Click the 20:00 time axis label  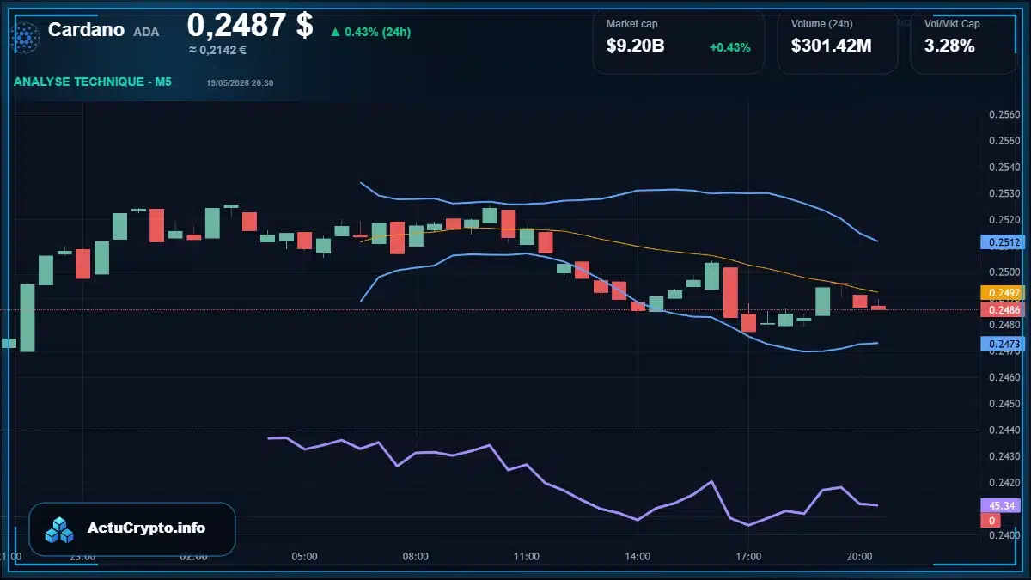point(859,556)
